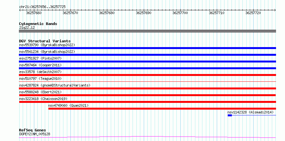Click the left arrowhead of the coordinate ruler
The height and width of the screenshot is (141, 285).
point(20,10)
